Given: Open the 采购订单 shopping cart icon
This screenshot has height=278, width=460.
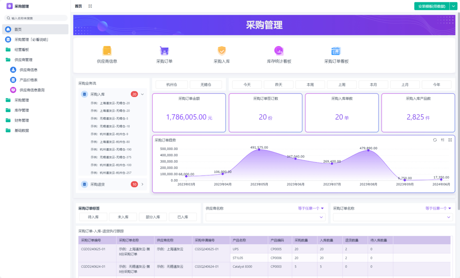Looking at the screenshot, I should click(x=164, y=51).
